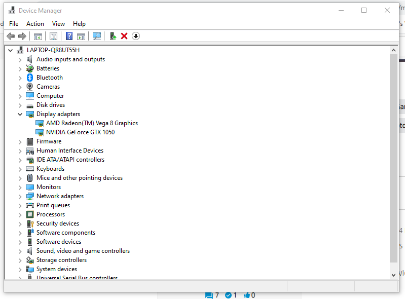Open the Action menu
Image resolution: width=405 pixels, height=299 pixels.
tap(35, 24)
